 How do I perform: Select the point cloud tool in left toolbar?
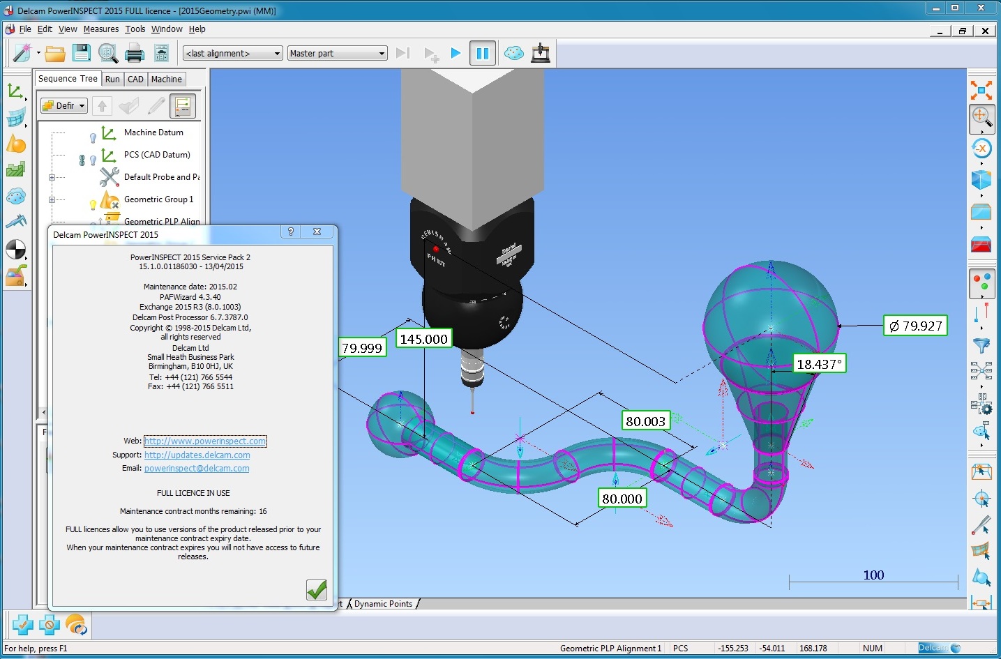pyautogui.click(x=15, y=196)
